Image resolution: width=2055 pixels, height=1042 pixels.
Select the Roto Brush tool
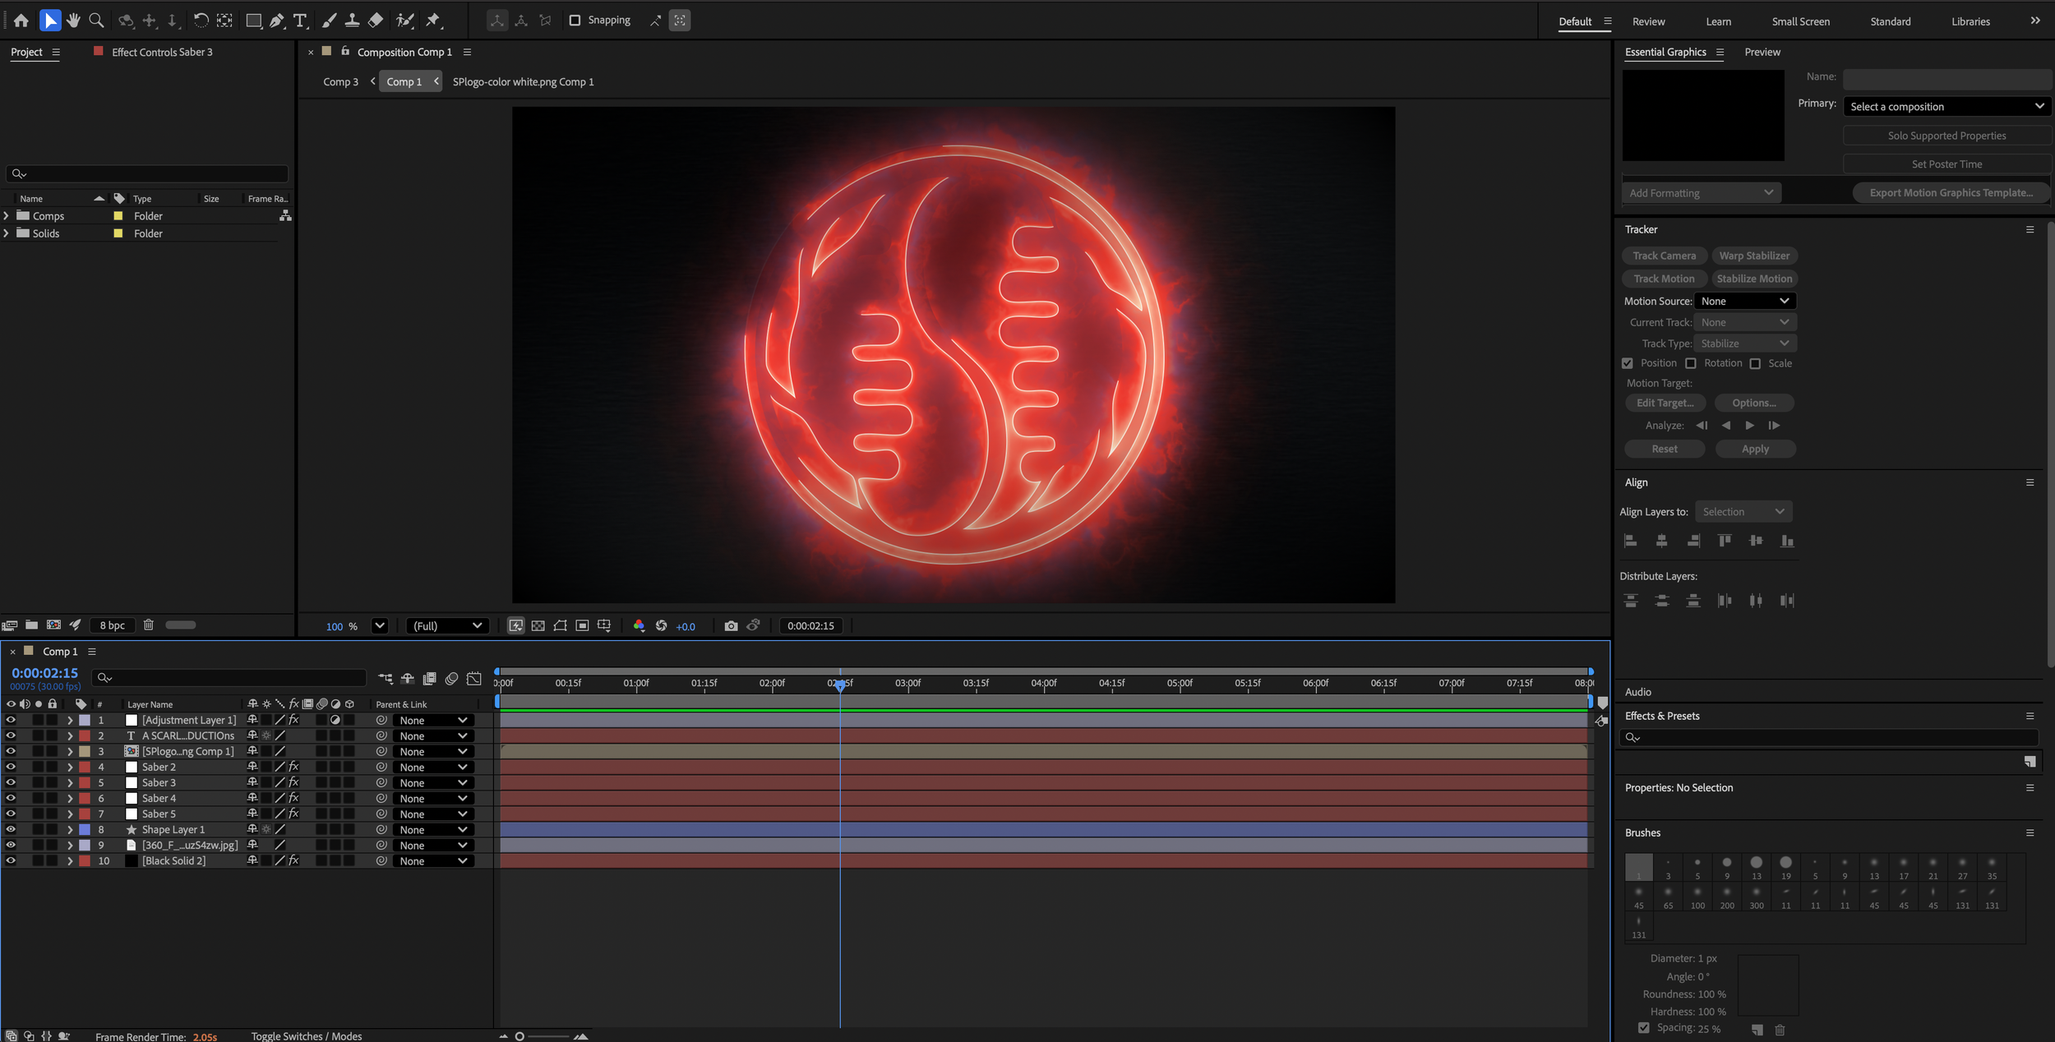404,21
